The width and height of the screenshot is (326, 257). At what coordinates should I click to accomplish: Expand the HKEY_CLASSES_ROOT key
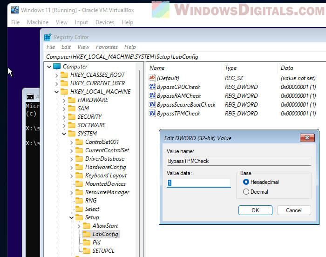[56, 75]
